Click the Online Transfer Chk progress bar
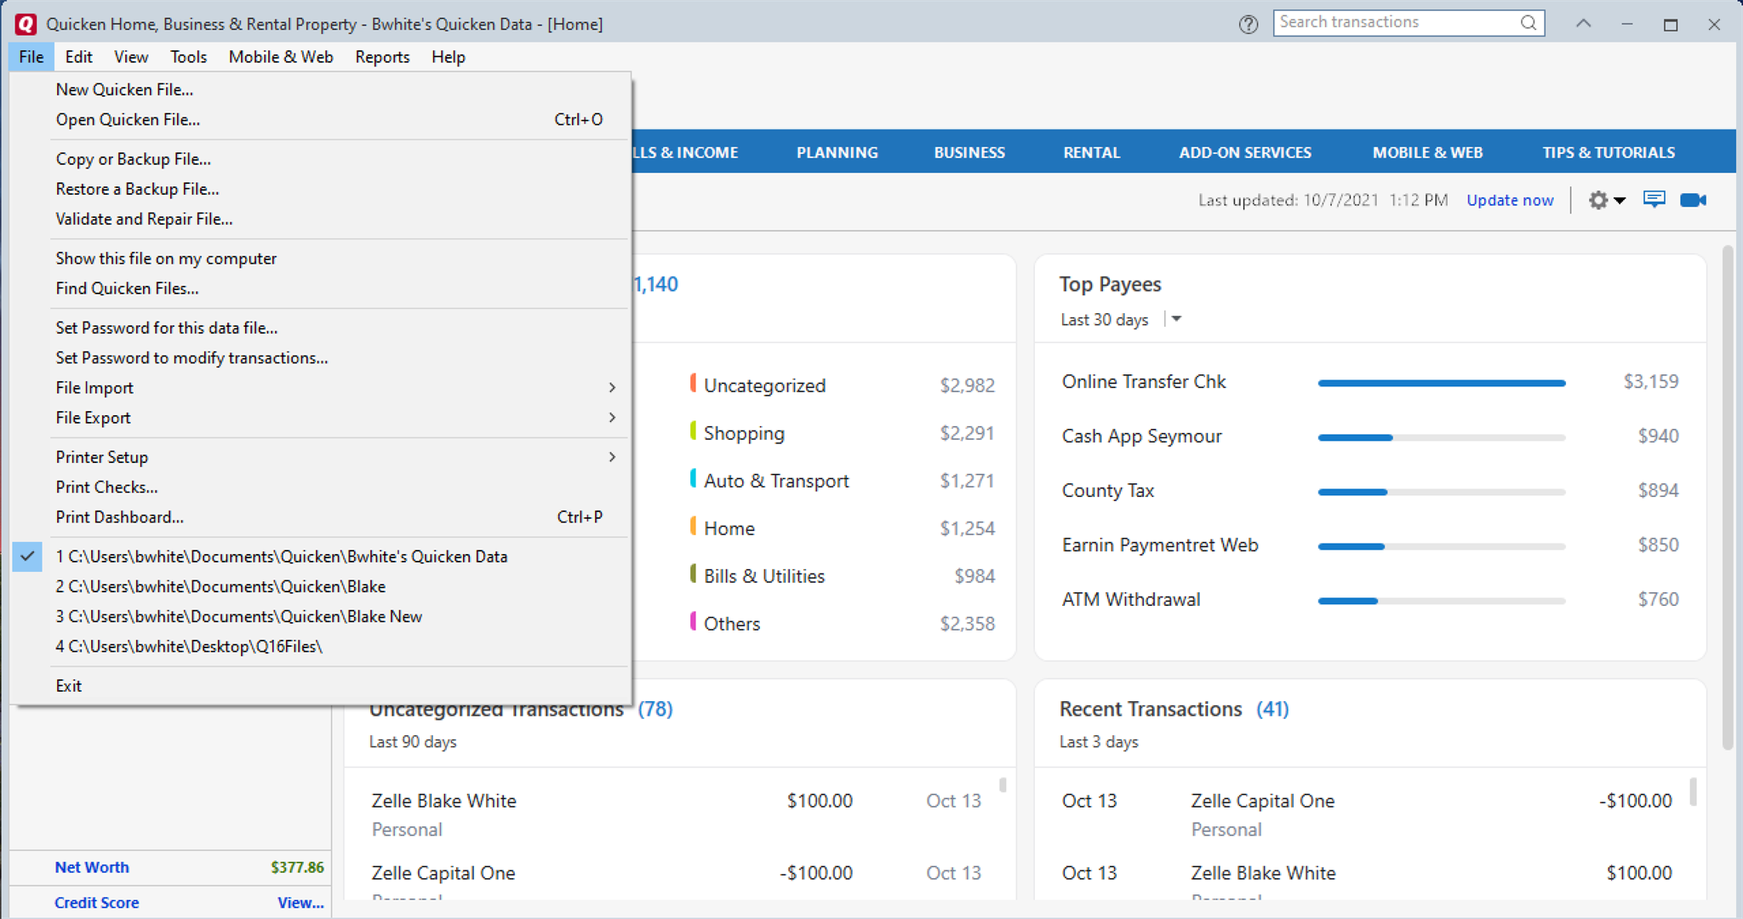Image resolution: width=1743 pixels, height=919 pixels. (x=1441, y=383)
